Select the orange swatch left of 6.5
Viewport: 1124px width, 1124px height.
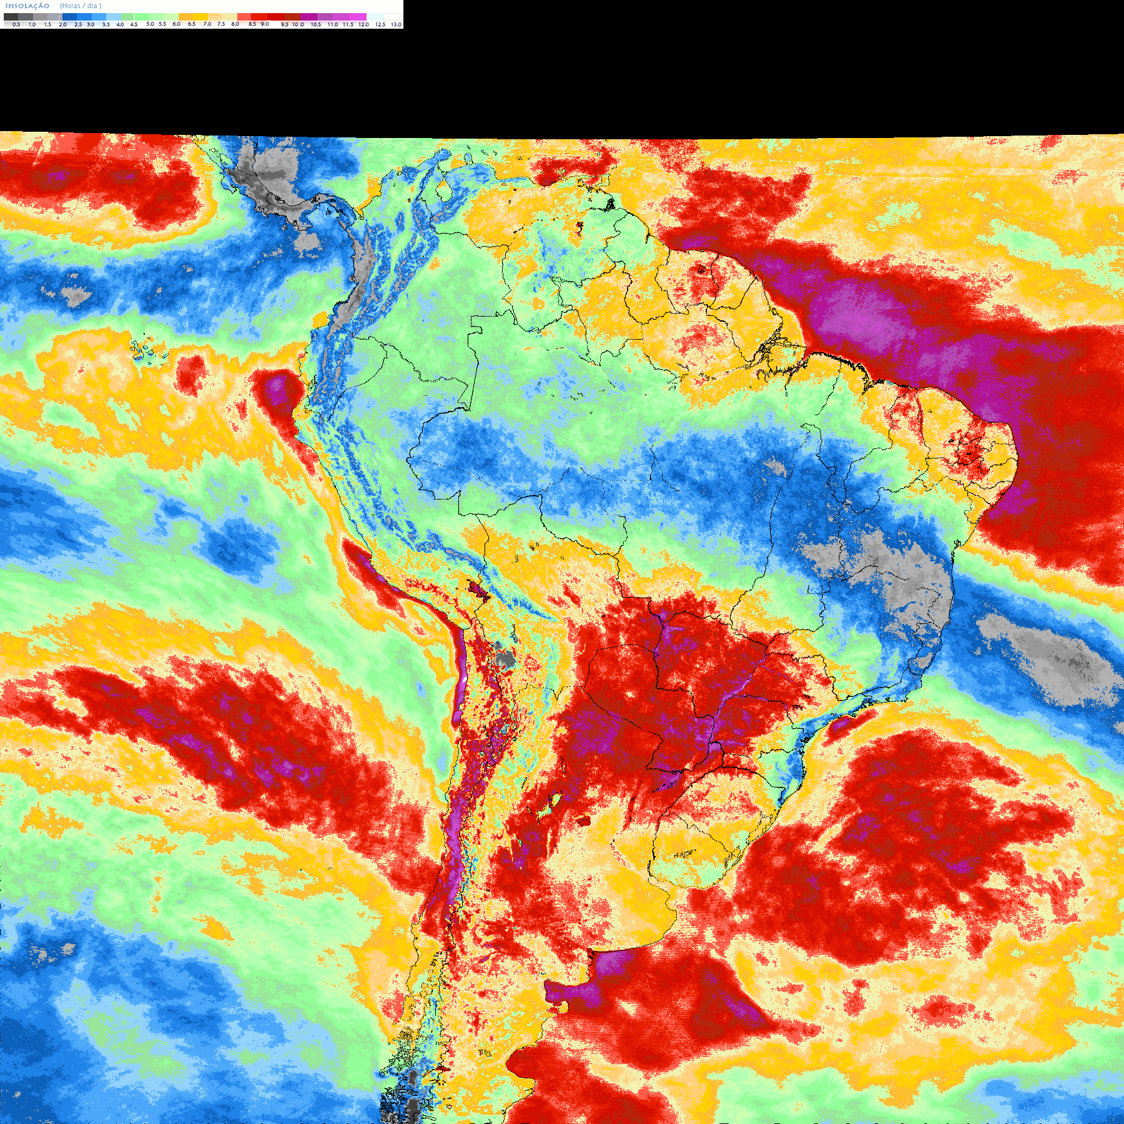click(185, 17)
